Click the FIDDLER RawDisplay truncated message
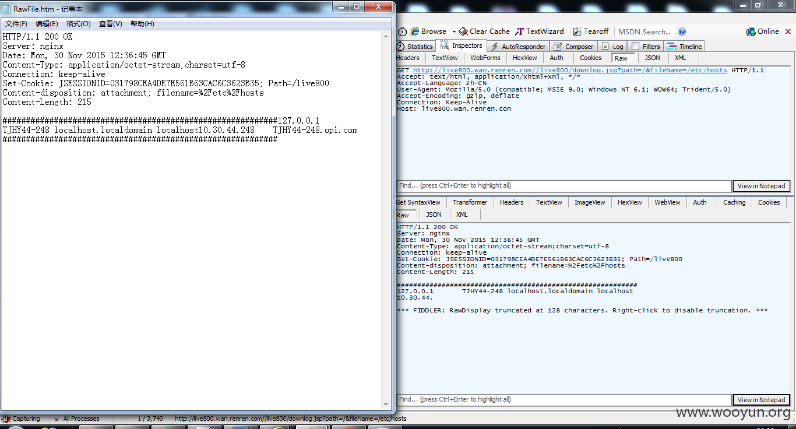The height and width of the screenshot is (429, 796). click(x=582, y=310)
